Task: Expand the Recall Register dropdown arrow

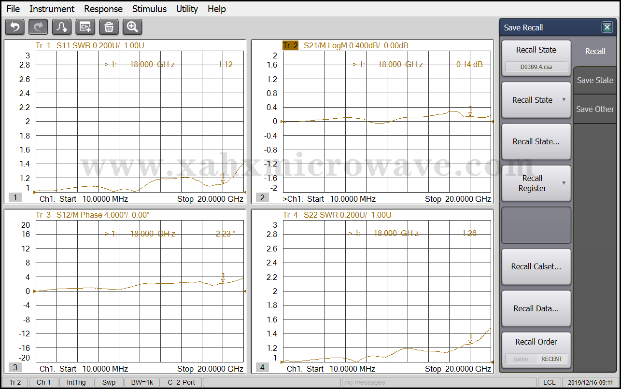Action: click(564, 183)
